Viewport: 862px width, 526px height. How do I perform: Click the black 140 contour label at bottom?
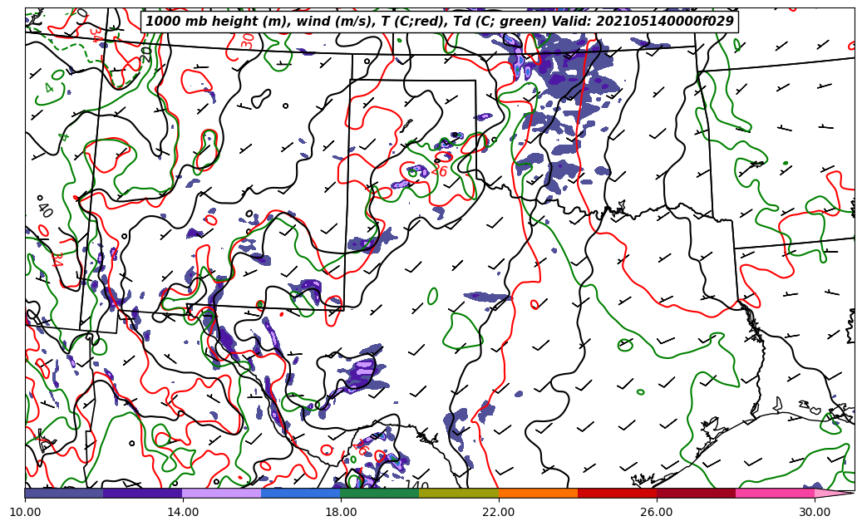[416, 487]
